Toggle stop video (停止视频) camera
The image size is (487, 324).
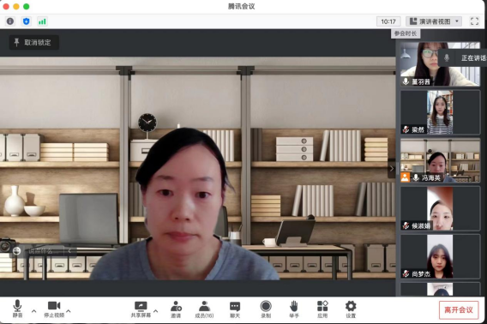54,309
